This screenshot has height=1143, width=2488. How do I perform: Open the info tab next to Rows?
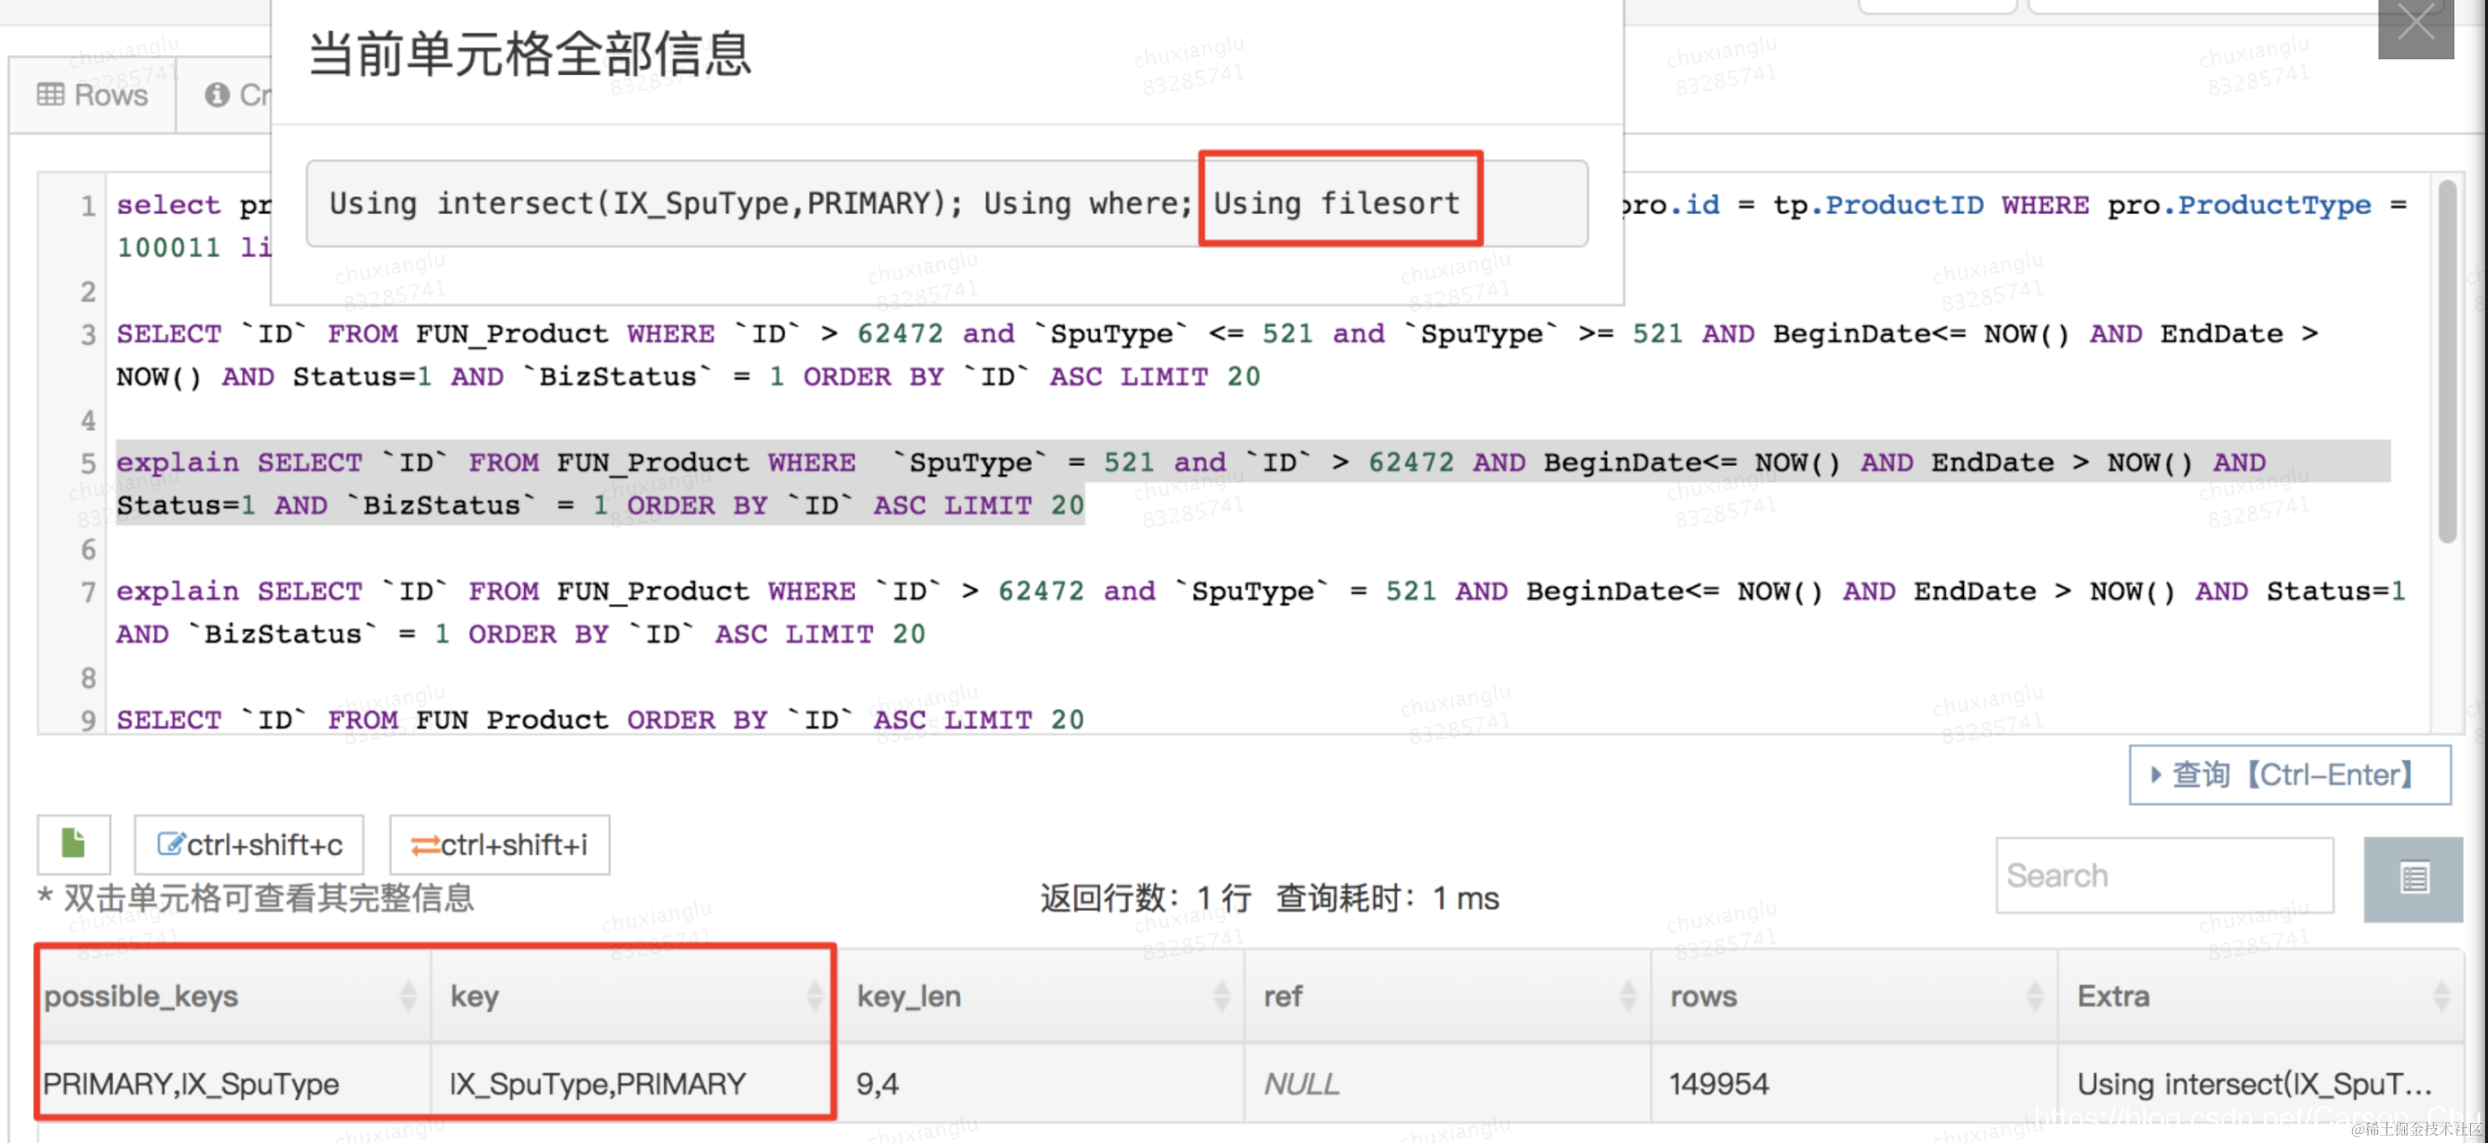(232, 95)
